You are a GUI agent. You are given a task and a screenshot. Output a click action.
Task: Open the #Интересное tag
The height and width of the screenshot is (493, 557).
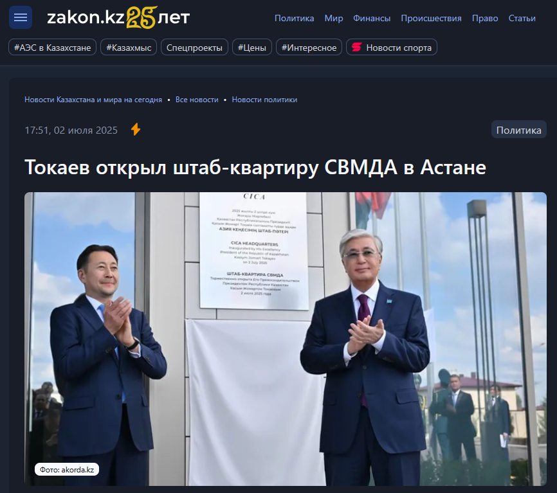tap(309, 47)
